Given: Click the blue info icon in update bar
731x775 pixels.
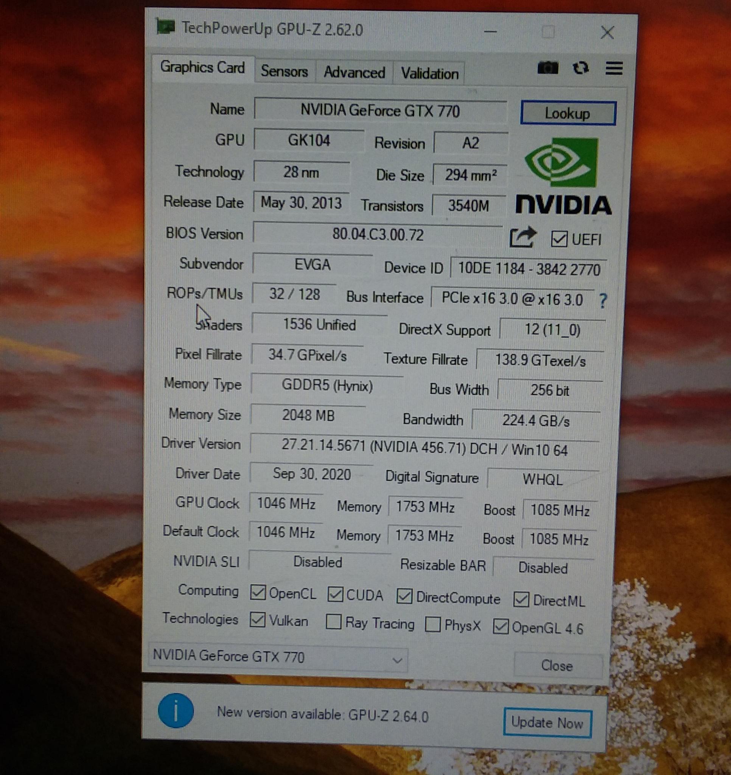Looking at the screenshot, I should click(176, 710).
